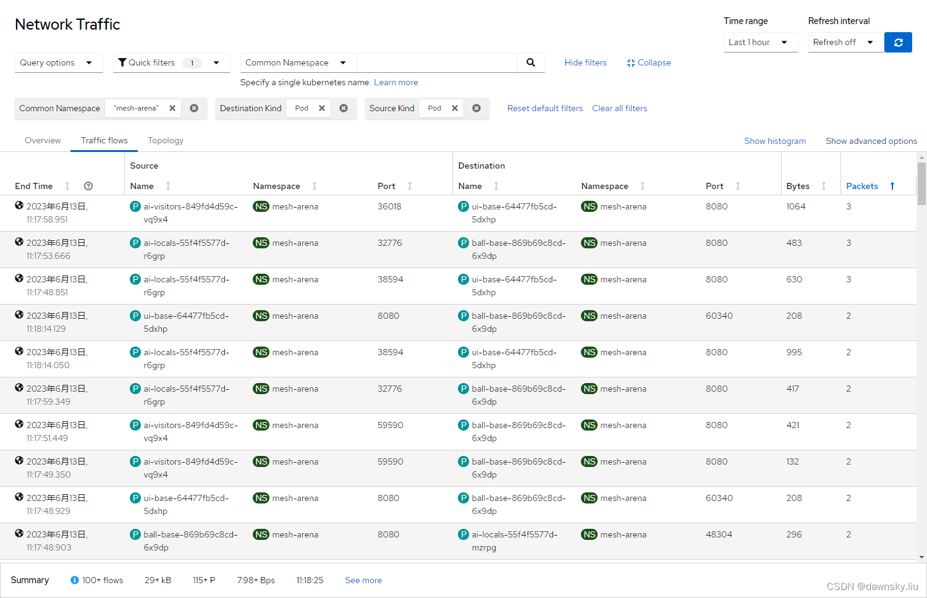
Task: Click source pod ai-visitors-849fd4d59c-vq9x4 in 36018 row
Action: coord(190,213)
